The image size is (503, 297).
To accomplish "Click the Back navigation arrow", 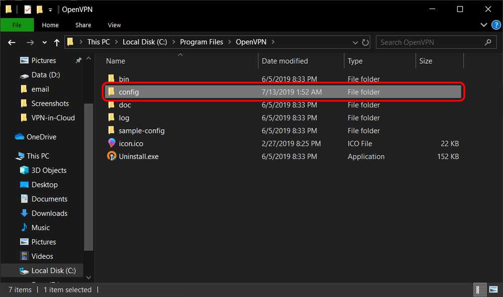I will tap(12, 42).
